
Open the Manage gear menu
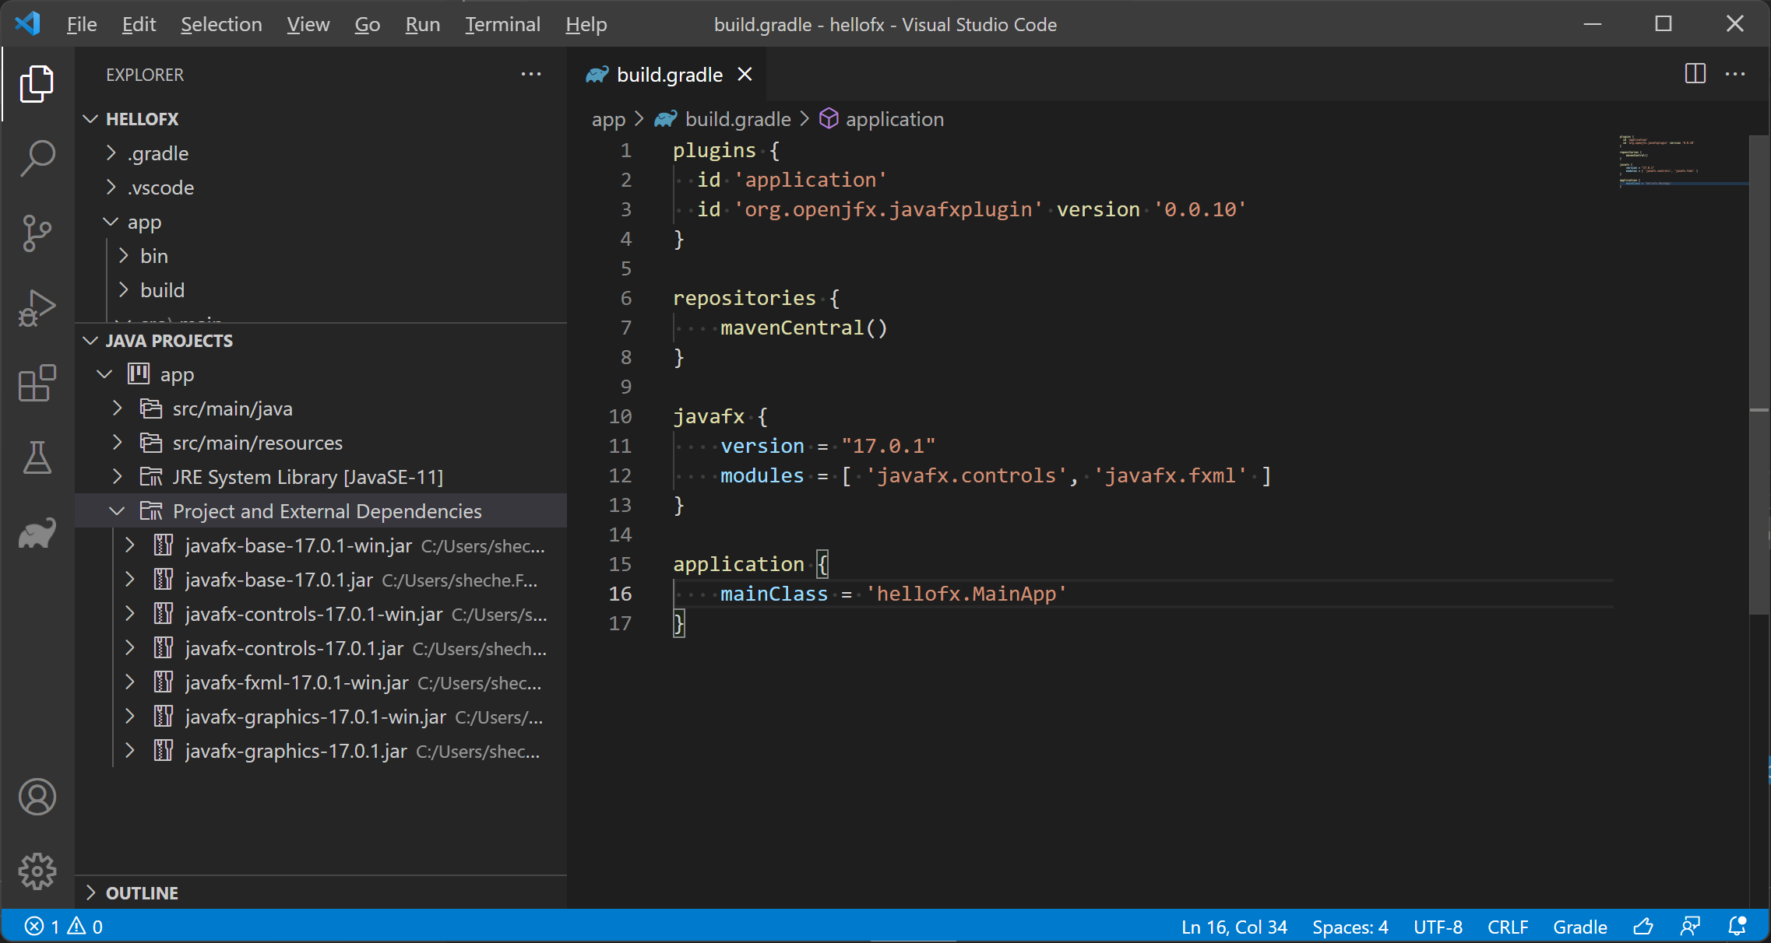37,871
